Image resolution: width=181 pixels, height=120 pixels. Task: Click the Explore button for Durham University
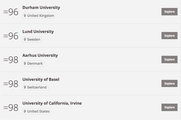pos(169,12)
